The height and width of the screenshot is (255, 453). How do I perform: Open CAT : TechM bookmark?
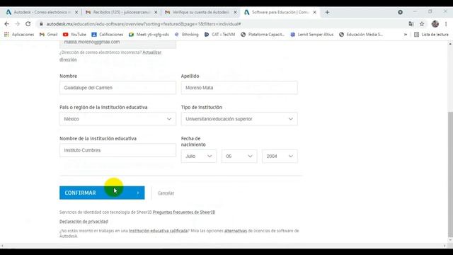pos(219,35)
